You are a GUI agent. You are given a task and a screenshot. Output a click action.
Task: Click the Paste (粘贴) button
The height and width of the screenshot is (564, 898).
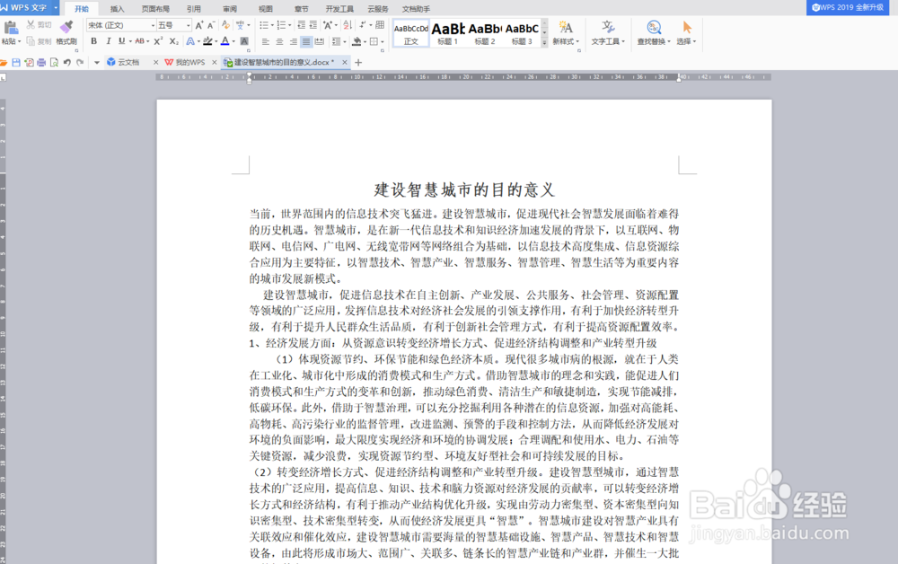(x=12, y=31)
